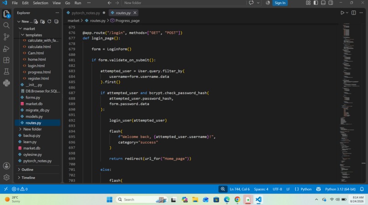368x205 pixels.
Task: Open the View menu
Action: (x=57, y=3)
